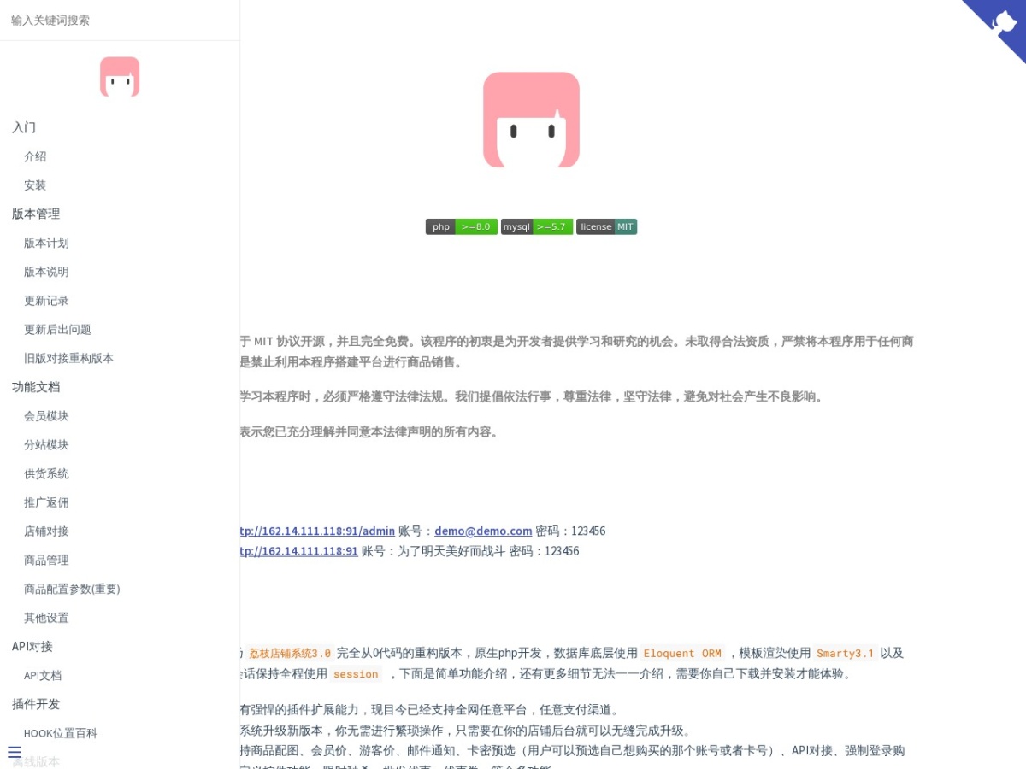Open 推广返佣 documentation

[x=46, y=502]
